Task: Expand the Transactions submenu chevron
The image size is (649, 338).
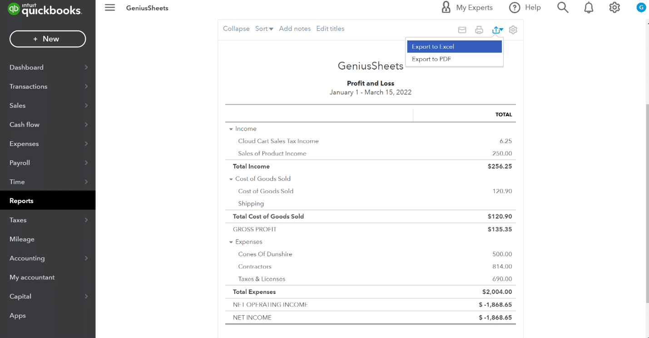Action: tap(86, 86)
